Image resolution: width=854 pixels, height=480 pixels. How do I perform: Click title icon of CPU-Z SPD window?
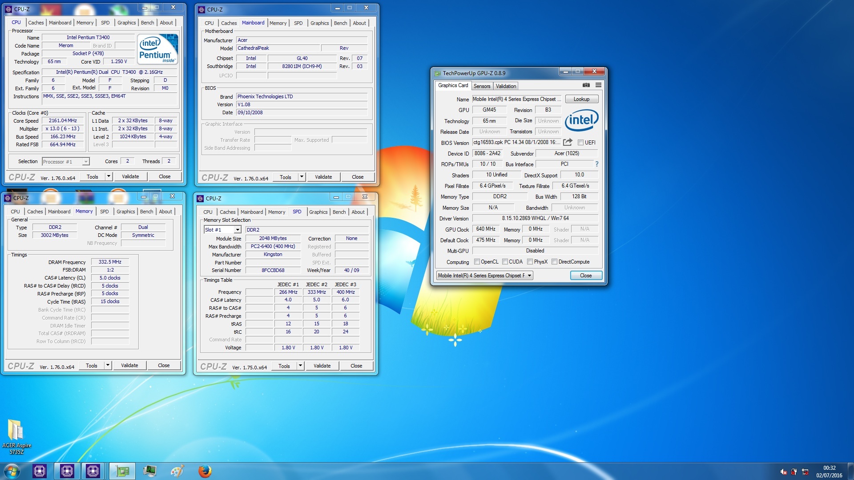(200, 198)
